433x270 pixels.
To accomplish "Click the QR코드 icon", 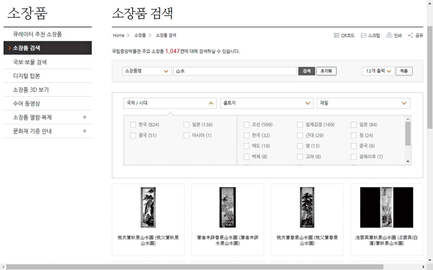I will (x=337, y=35).
